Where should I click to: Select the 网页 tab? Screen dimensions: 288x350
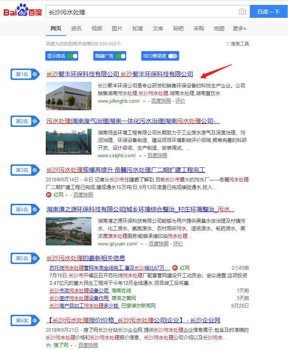click(56, 28)
